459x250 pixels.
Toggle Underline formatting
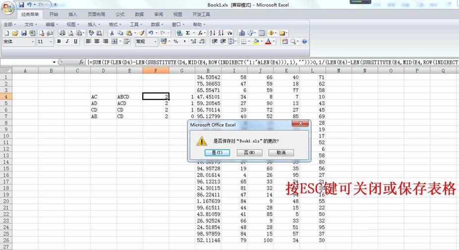pyautogui.click(x=75, y=41)
